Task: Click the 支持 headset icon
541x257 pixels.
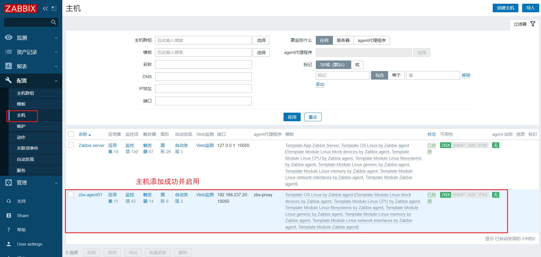Action: tap(9, 201)
